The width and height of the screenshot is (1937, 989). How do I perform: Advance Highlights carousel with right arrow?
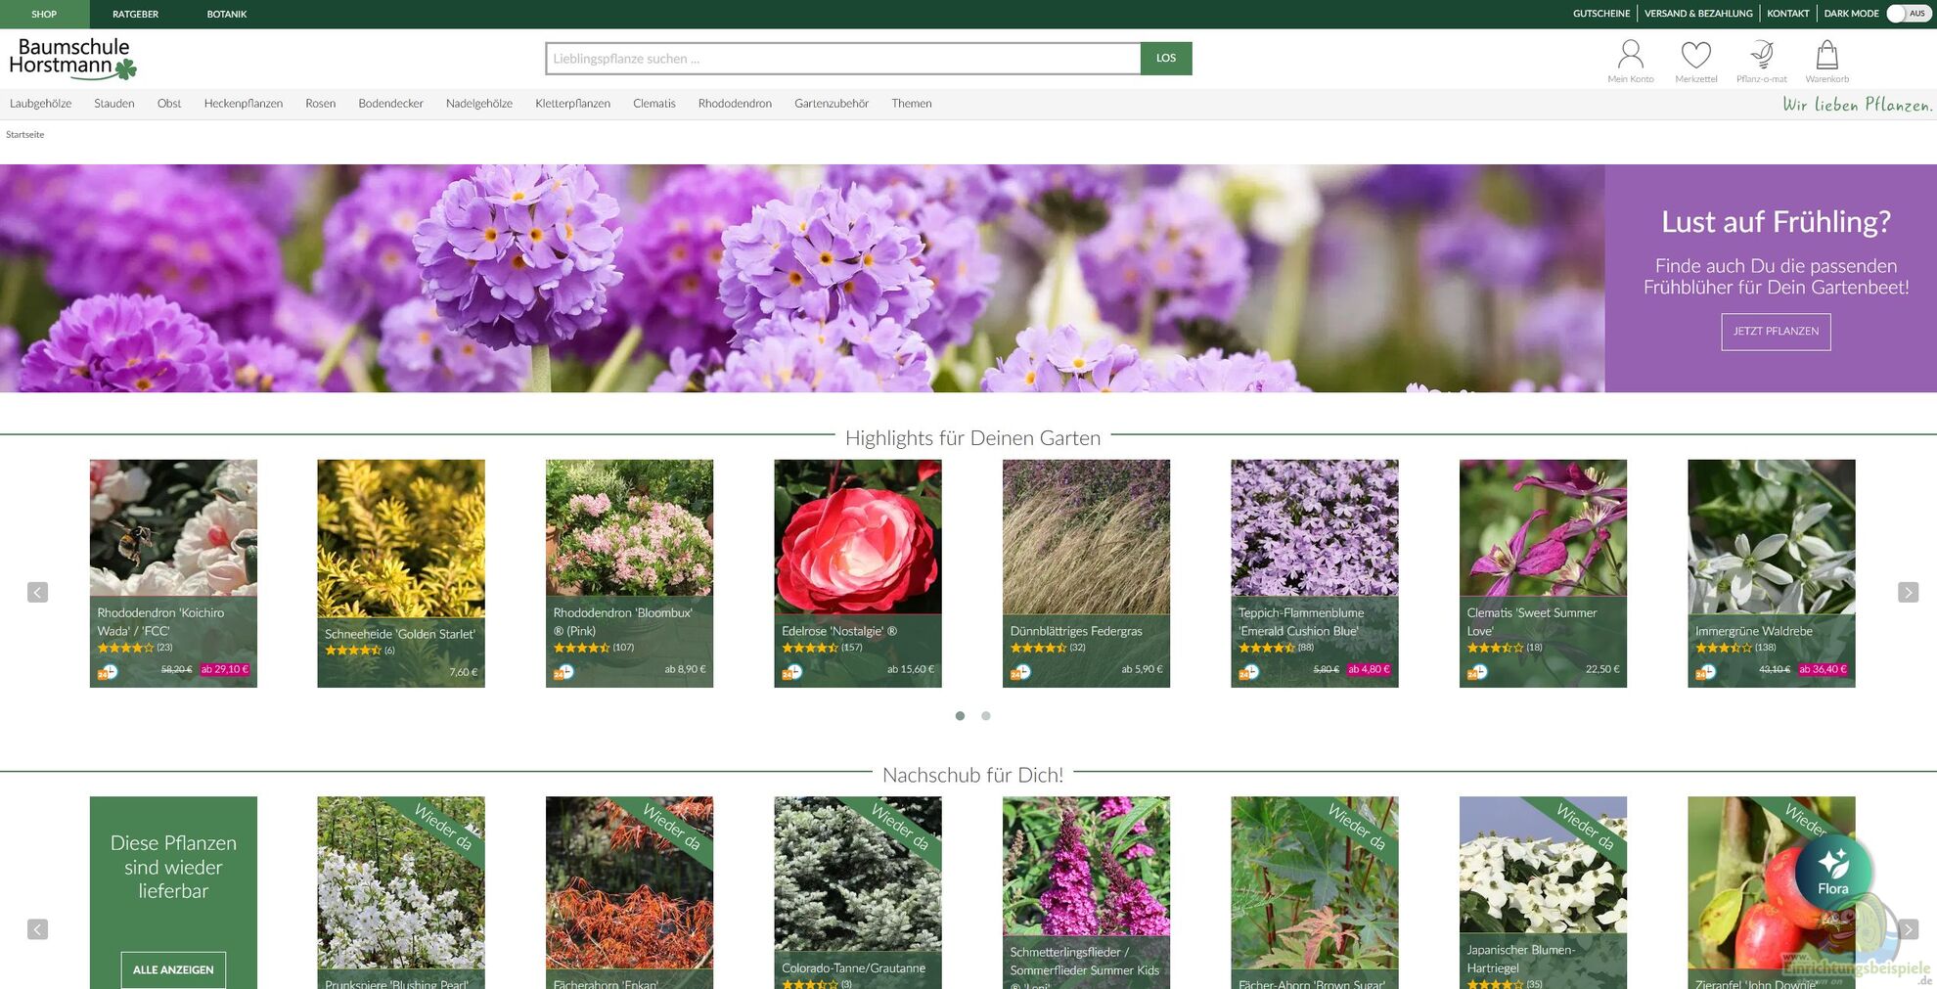[x=1908, y=592]
